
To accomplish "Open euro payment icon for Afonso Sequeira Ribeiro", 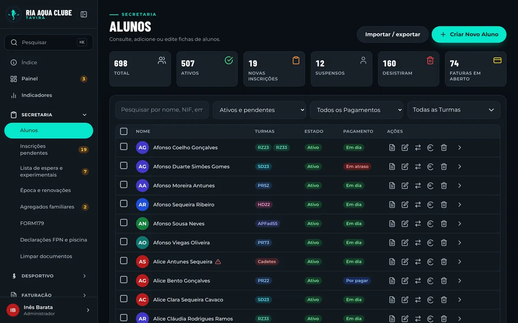I will click(430, 205).
